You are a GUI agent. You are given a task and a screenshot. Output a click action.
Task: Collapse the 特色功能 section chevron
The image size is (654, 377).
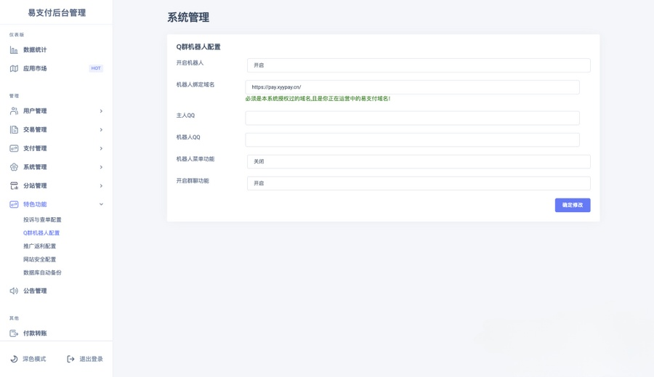pos(101,204)
